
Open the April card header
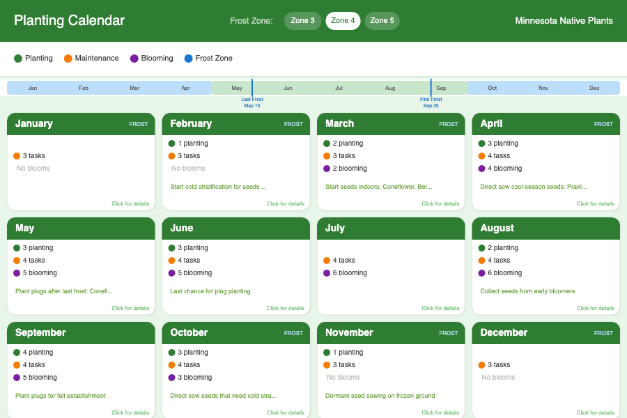545,124
